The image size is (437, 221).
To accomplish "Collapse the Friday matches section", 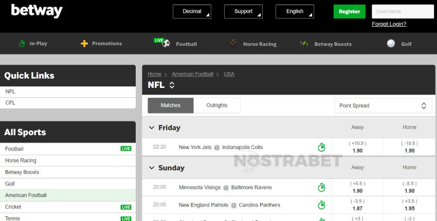I will click(x=152, y=127).
